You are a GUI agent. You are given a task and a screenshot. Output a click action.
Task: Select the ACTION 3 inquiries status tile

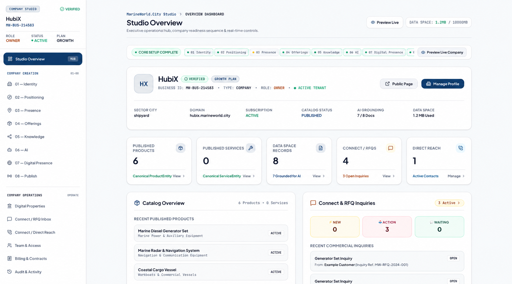[x=387, y=227]
